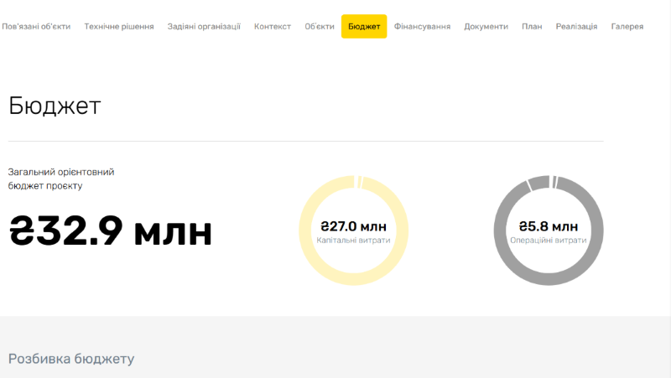This screenshot has width=671, height=378.
Task: Click the Загальний орієнтовний бюджет проєкту label
Action: pos(61,179)
